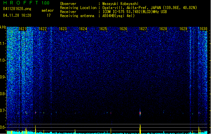Click the HROFFT title text
This screenshot has height=134, width=211.
[x=21, y=3]
